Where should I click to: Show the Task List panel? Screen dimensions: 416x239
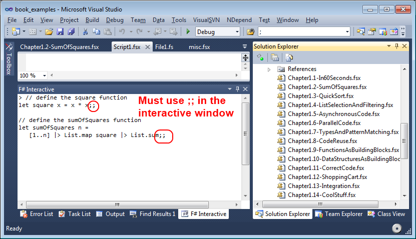click(x=75, y=214)
